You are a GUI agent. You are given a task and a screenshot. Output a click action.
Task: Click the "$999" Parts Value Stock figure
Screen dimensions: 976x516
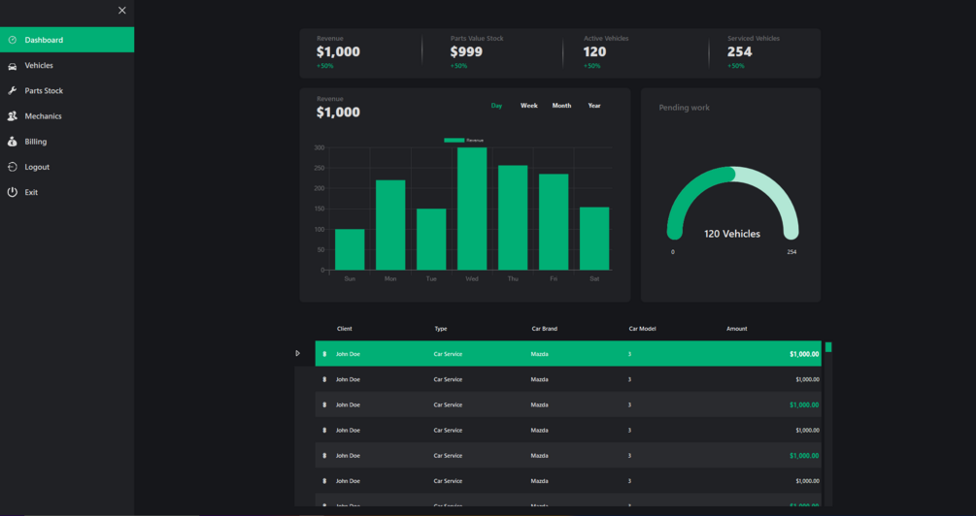466,51
